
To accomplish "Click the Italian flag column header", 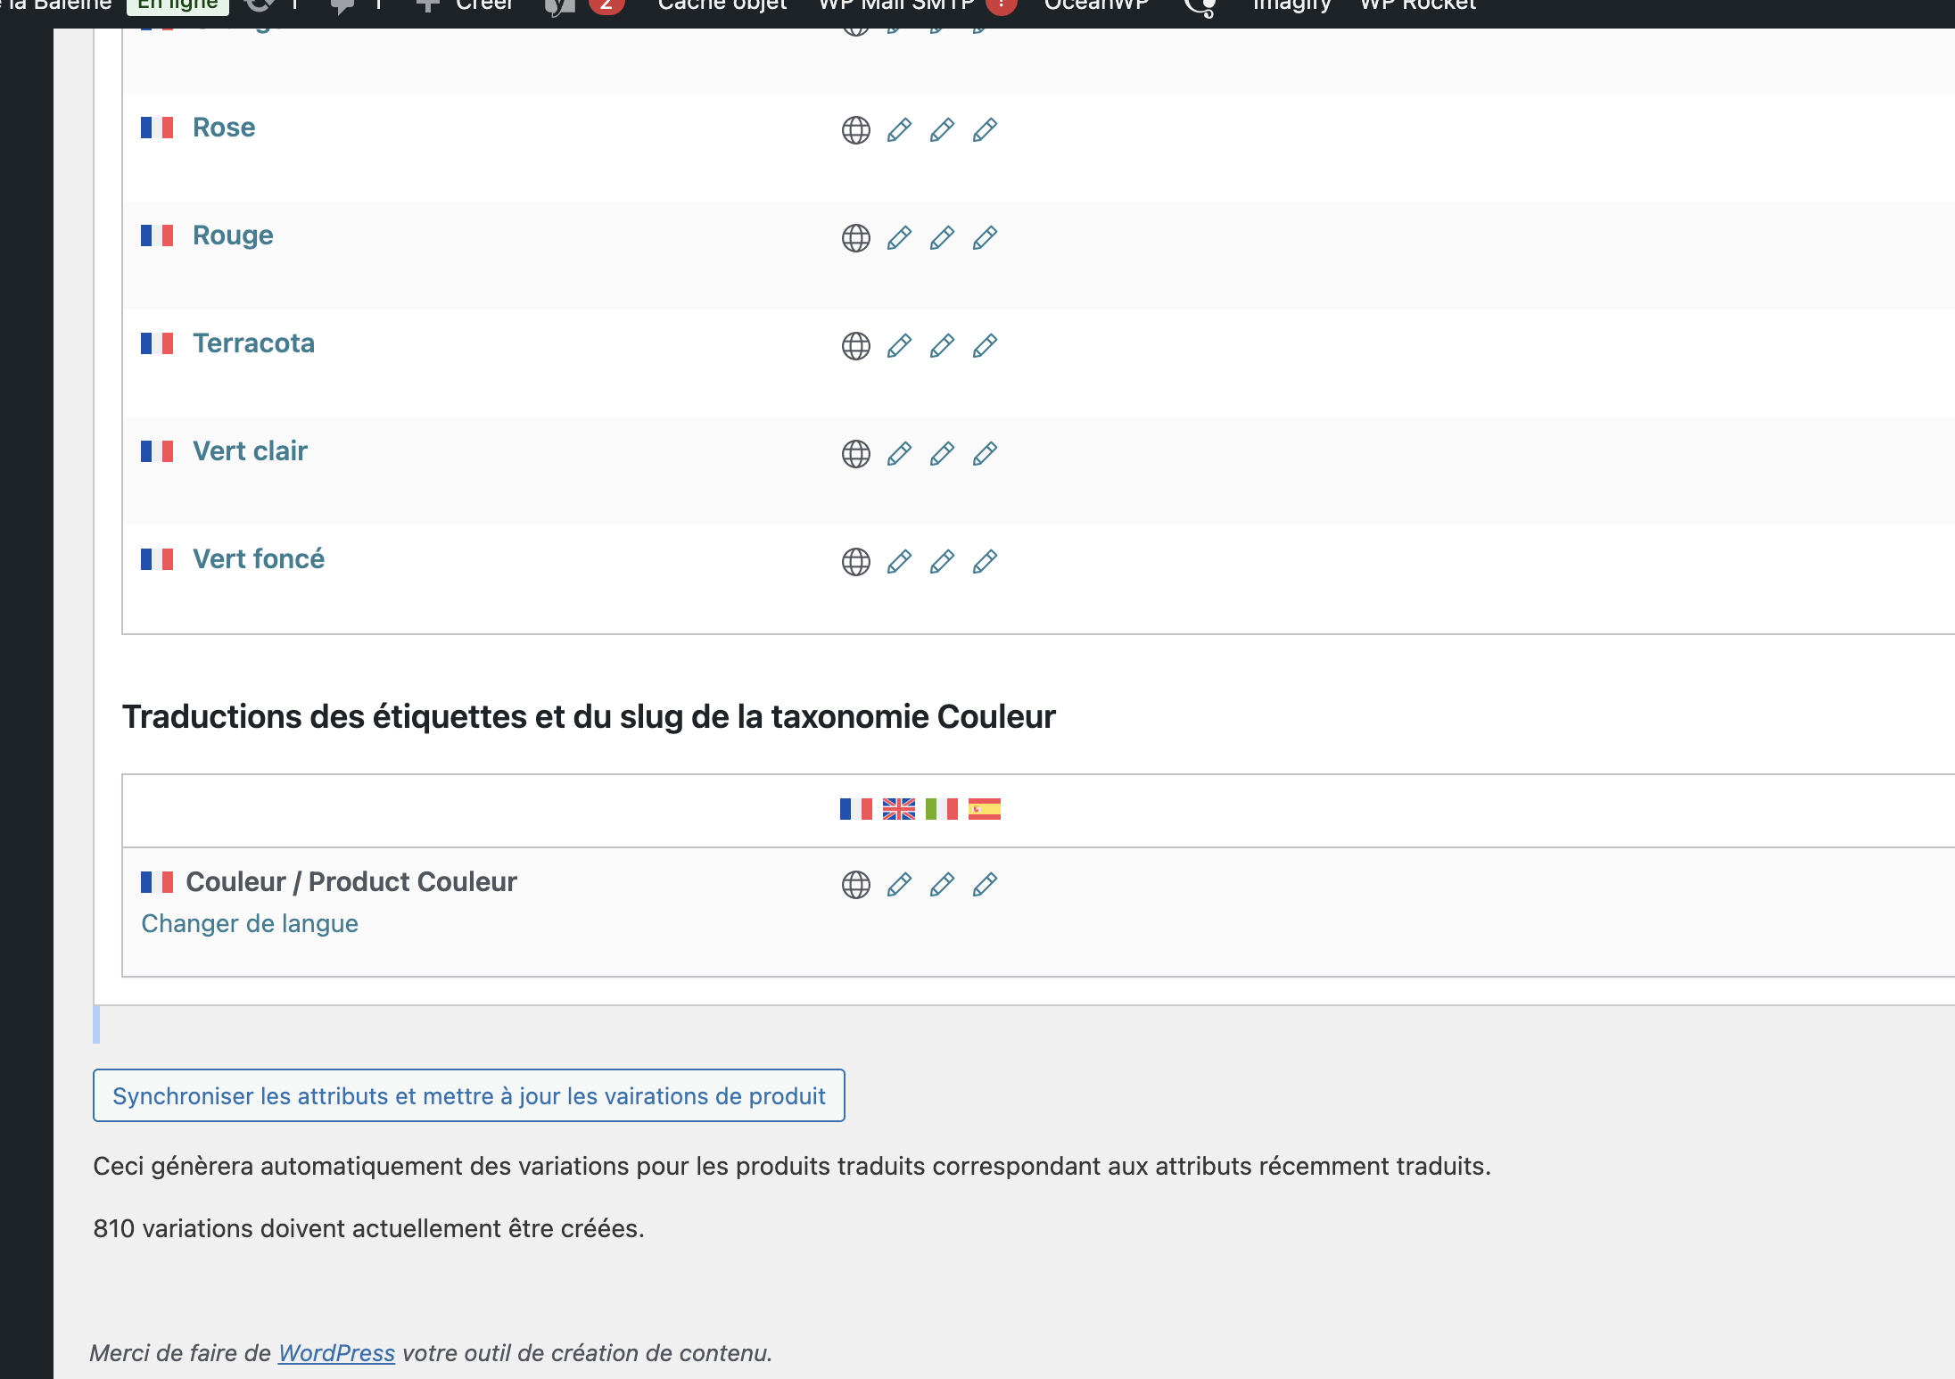I will click(x=941, y=809).
